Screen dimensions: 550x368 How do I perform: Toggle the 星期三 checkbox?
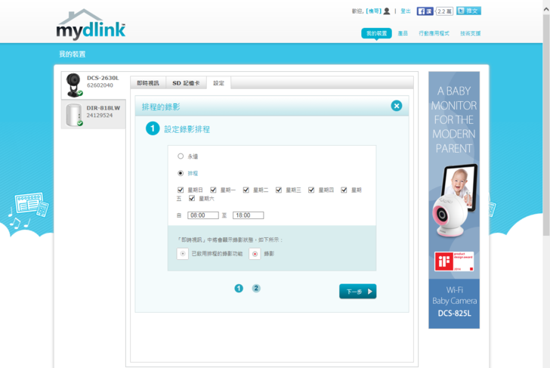(279, 190)
